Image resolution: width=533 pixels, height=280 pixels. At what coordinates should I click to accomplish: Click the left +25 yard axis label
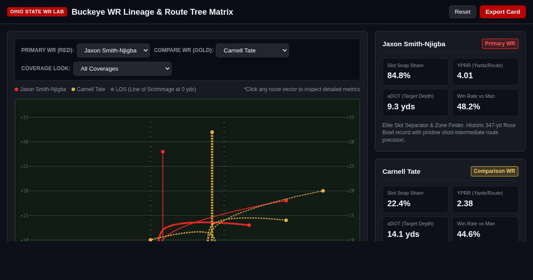(24, 166)
